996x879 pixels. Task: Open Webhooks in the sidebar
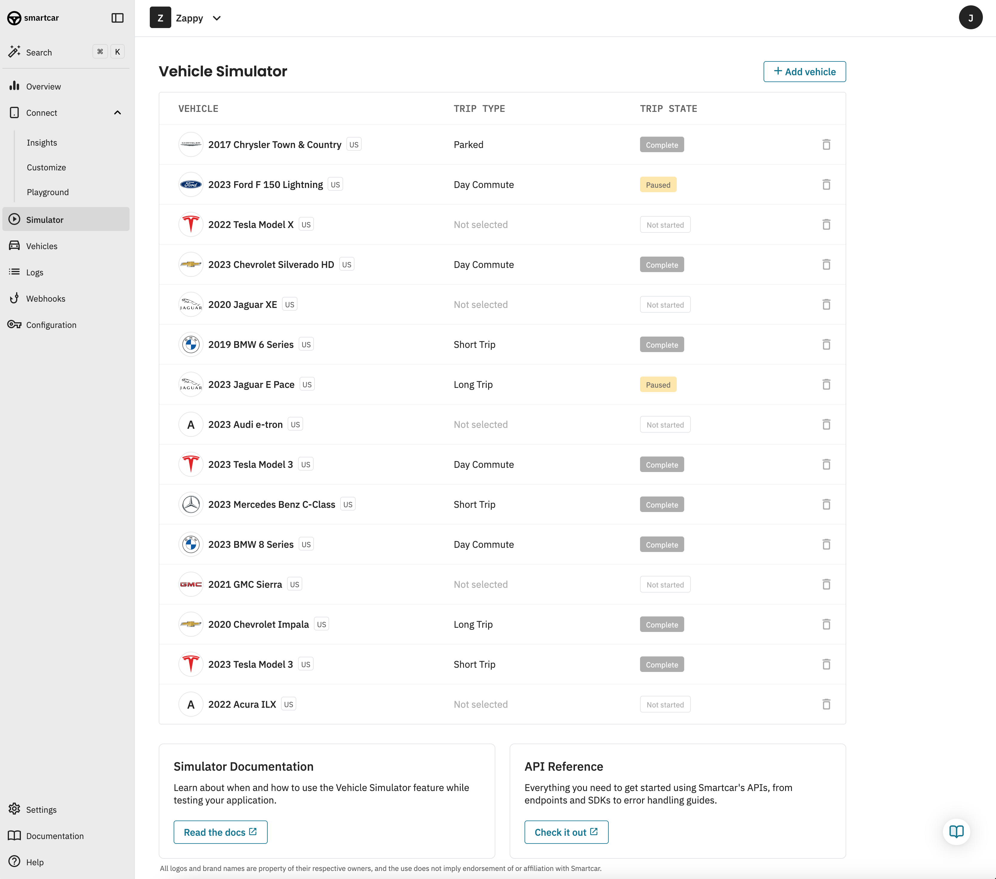[66, 299]
